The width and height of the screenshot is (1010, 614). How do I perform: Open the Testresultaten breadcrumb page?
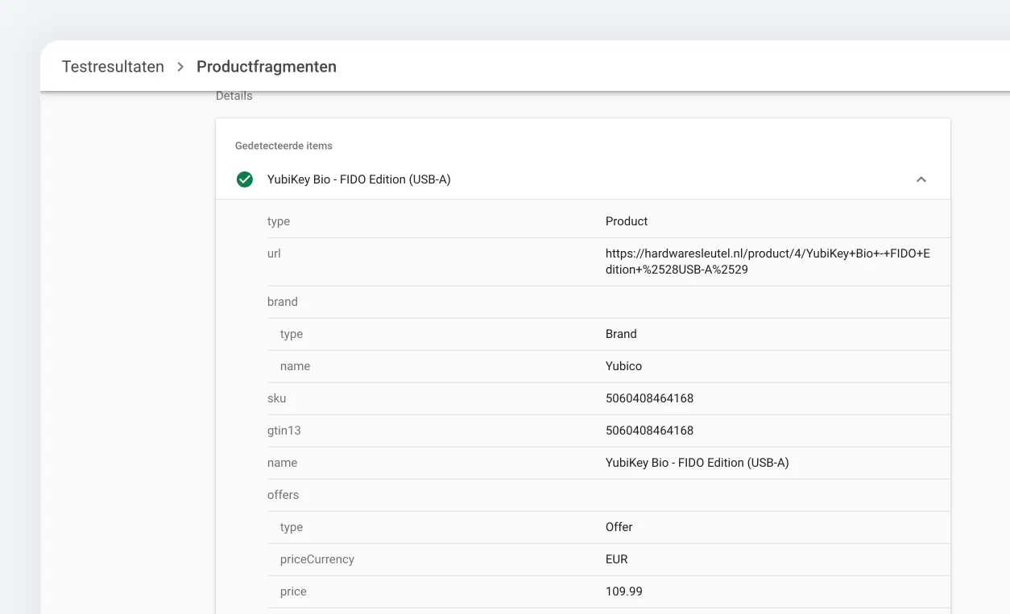(113, 67)
